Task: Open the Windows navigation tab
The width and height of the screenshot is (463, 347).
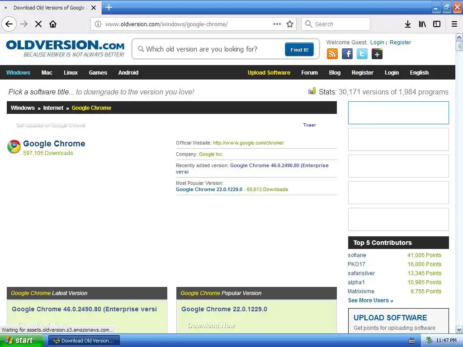Action: point(18,73)
